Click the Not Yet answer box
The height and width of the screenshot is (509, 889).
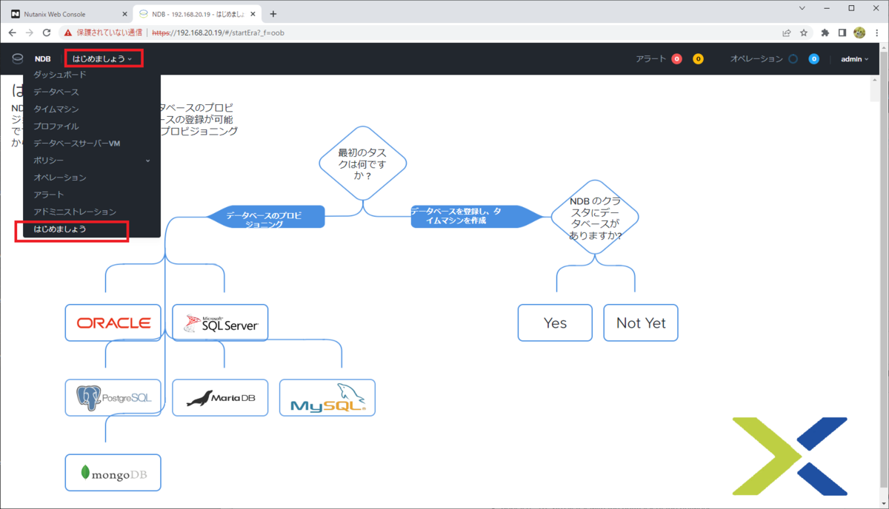pos(641,323)
